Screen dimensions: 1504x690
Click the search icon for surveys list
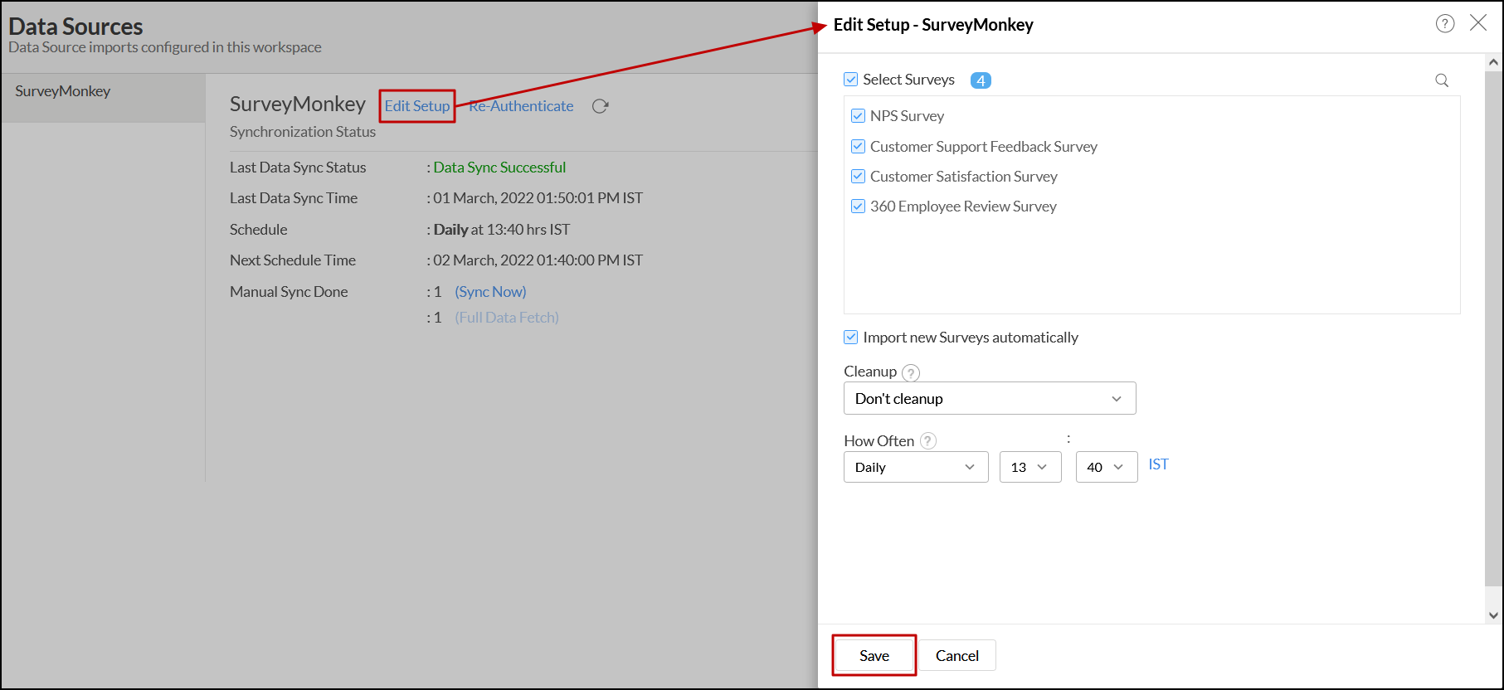tap(1442, 80)
